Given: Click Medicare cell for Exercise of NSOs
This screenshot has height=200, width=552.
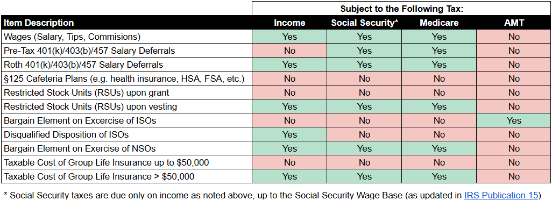Looking at the screenshot, I should pos(439,149).
